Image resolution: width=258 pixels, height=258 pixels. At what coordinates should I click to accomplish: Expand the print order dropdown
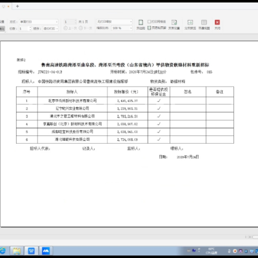[50, 28]
